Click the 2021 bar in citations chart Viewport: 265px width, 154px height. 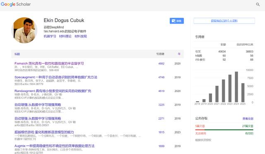pos(217,94)
